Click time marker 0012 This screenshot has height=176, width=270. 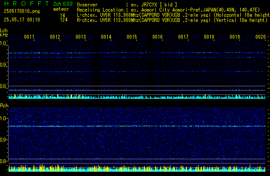(55, 37)
